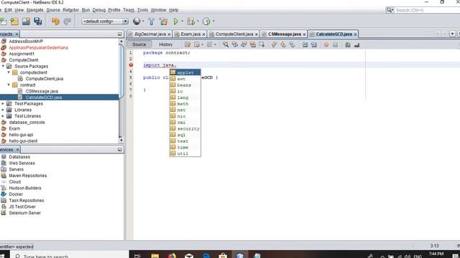Click the Save All icon
Image resolution: width=460 pixels, height=258 pixels.
[x=38, y=21]
